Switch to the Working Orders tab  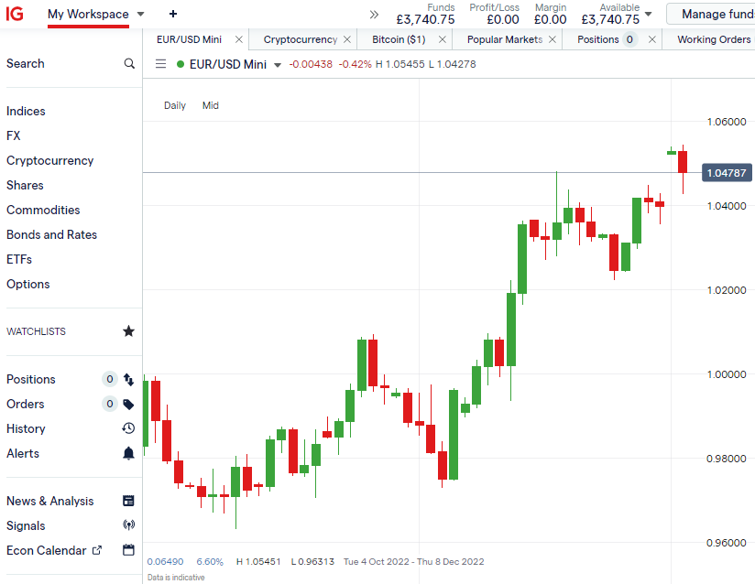coord(714,39)
